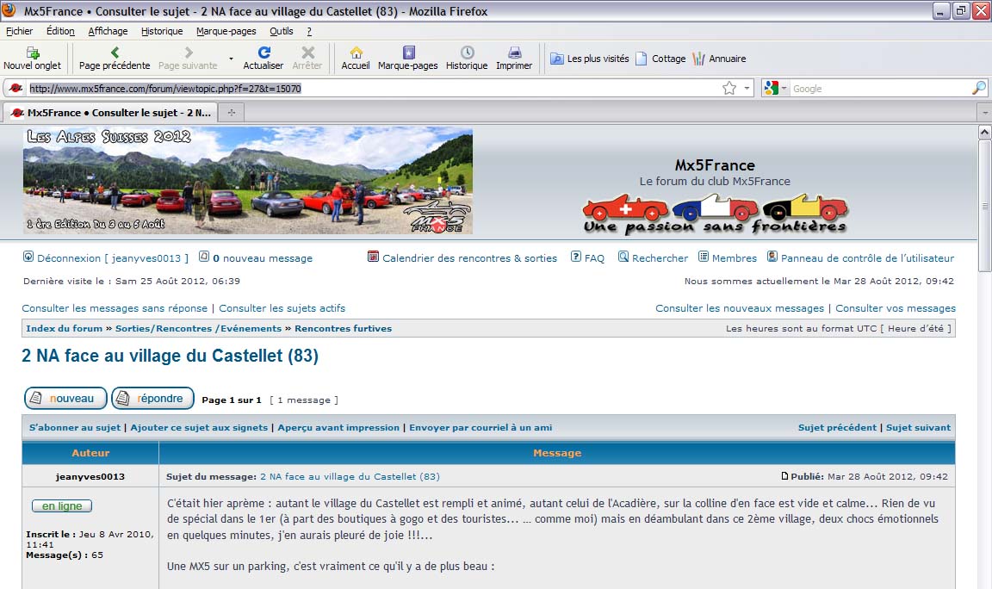Click the Firefox logo in title bar

pyautogui.click(x=9, y=10)
